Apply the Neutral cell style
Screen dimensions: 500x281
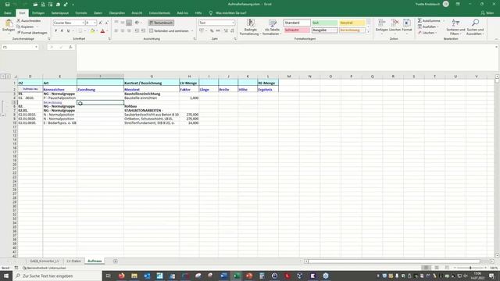pyautogui.click(x=352, y=23)
